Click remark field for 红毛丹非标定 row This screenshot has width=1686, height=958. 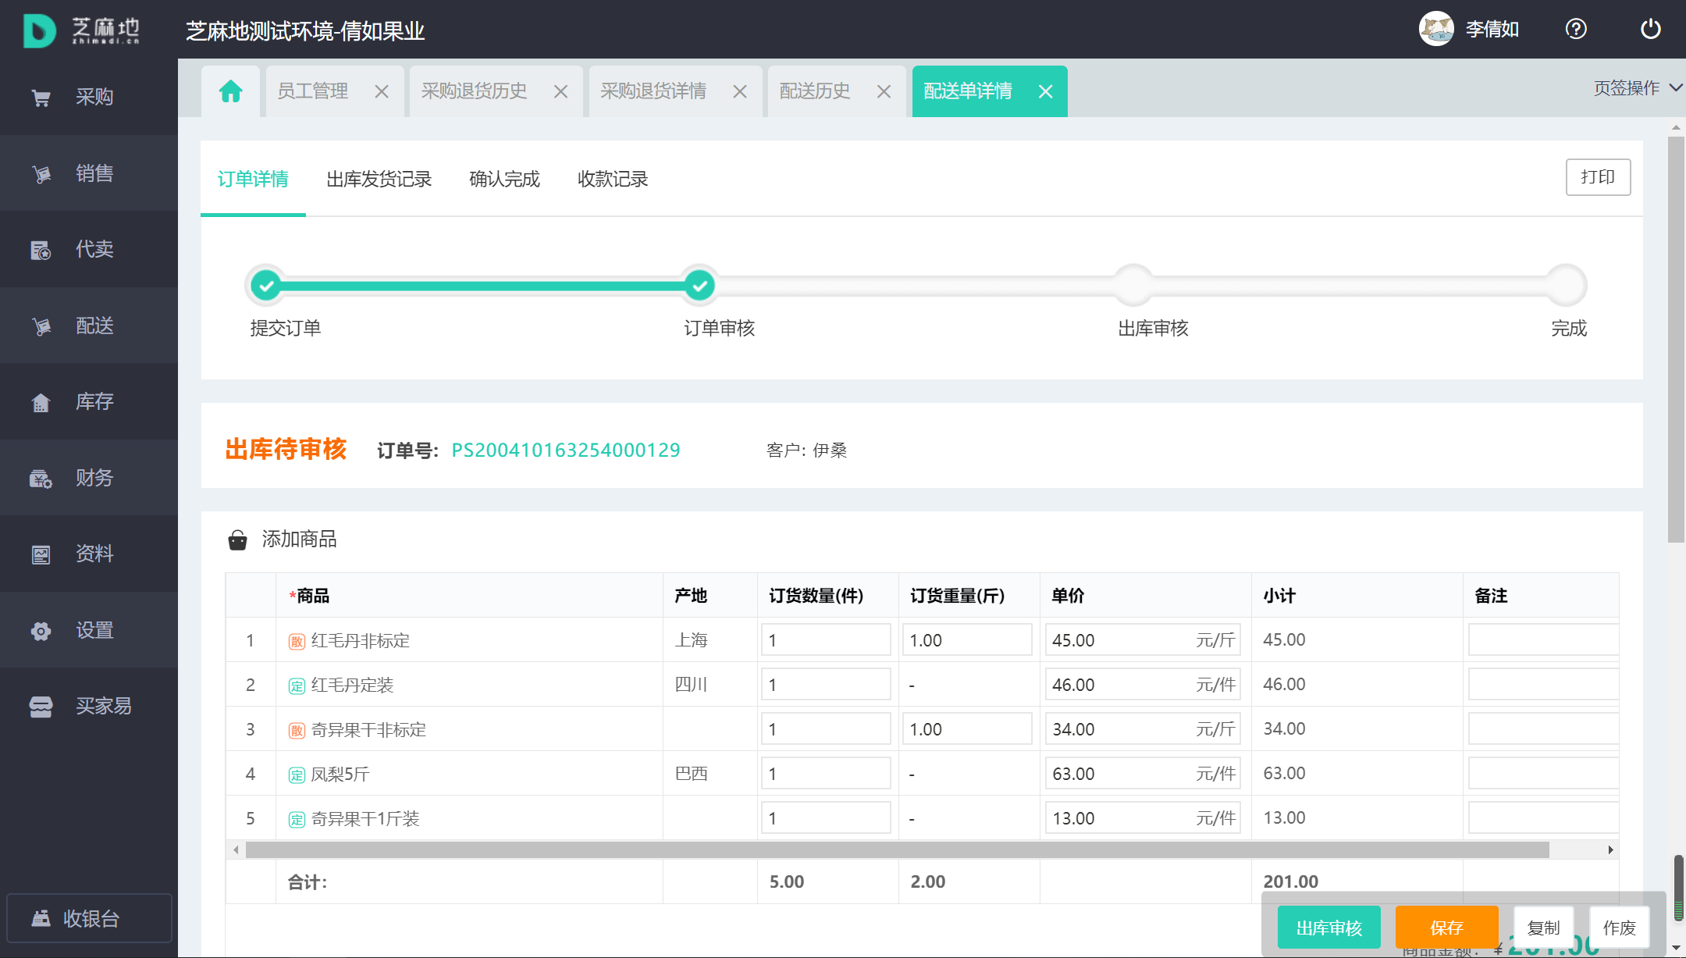pyautogui.click(x=1543, y=640)
